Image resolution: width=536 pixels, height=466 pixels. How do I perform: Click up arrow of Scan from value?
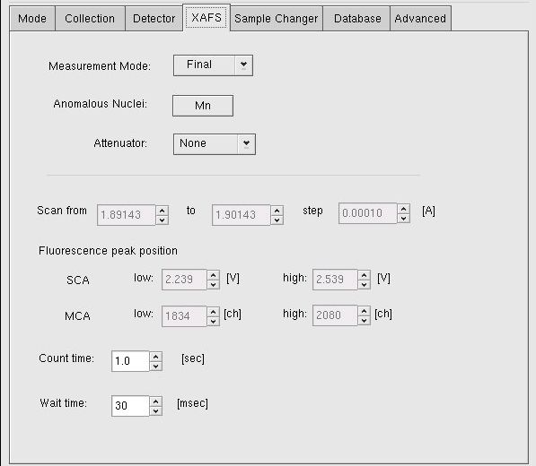click(x=162, y=210)
